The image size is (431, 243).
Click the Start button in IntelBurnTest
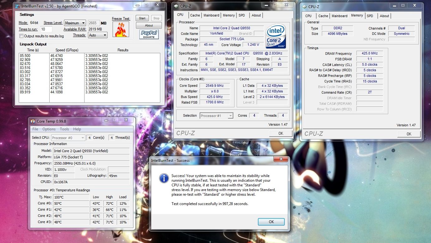[142, 18]
